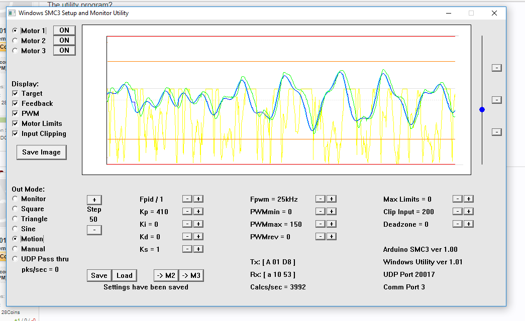Click the Save Image button
Viewport: 525px width, 321px height.
click(x=41, y=152)
